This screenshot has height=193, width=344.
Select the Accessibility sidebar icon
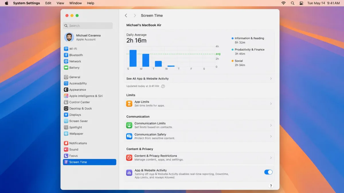click(66, 83)
